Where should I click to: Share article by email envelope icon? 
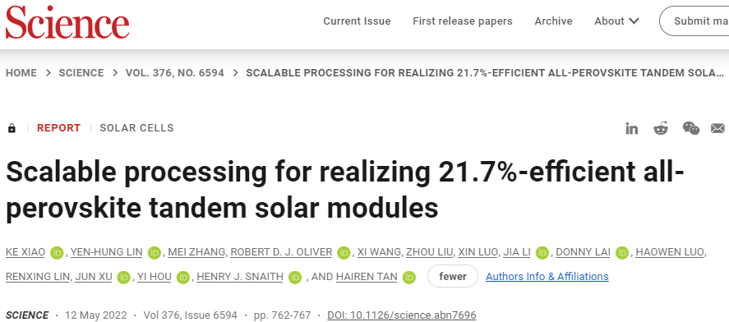coord(717,128)
